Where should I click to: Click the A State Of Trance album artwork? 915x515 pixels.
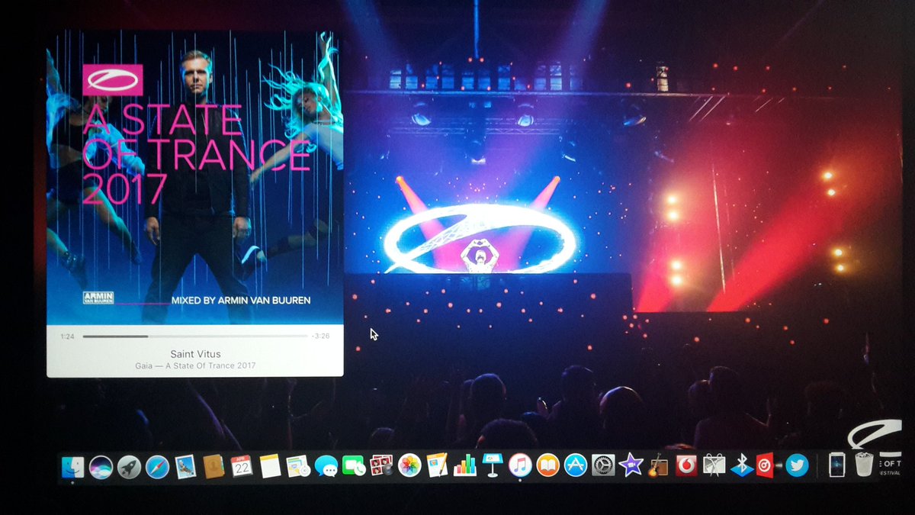pos(195,177)
